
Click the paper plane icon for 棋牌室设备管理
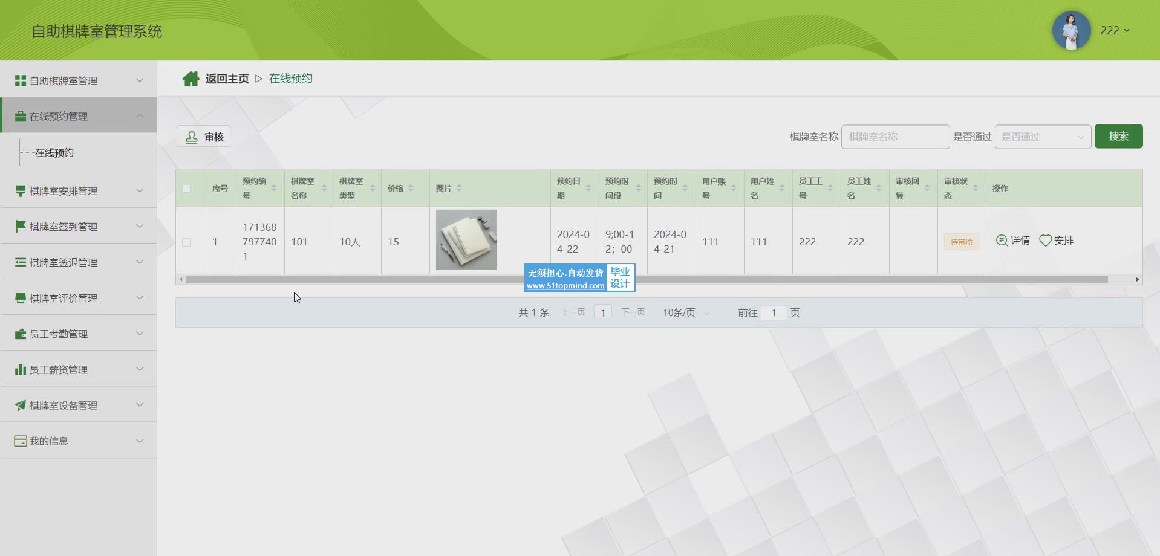coord(21,405)
